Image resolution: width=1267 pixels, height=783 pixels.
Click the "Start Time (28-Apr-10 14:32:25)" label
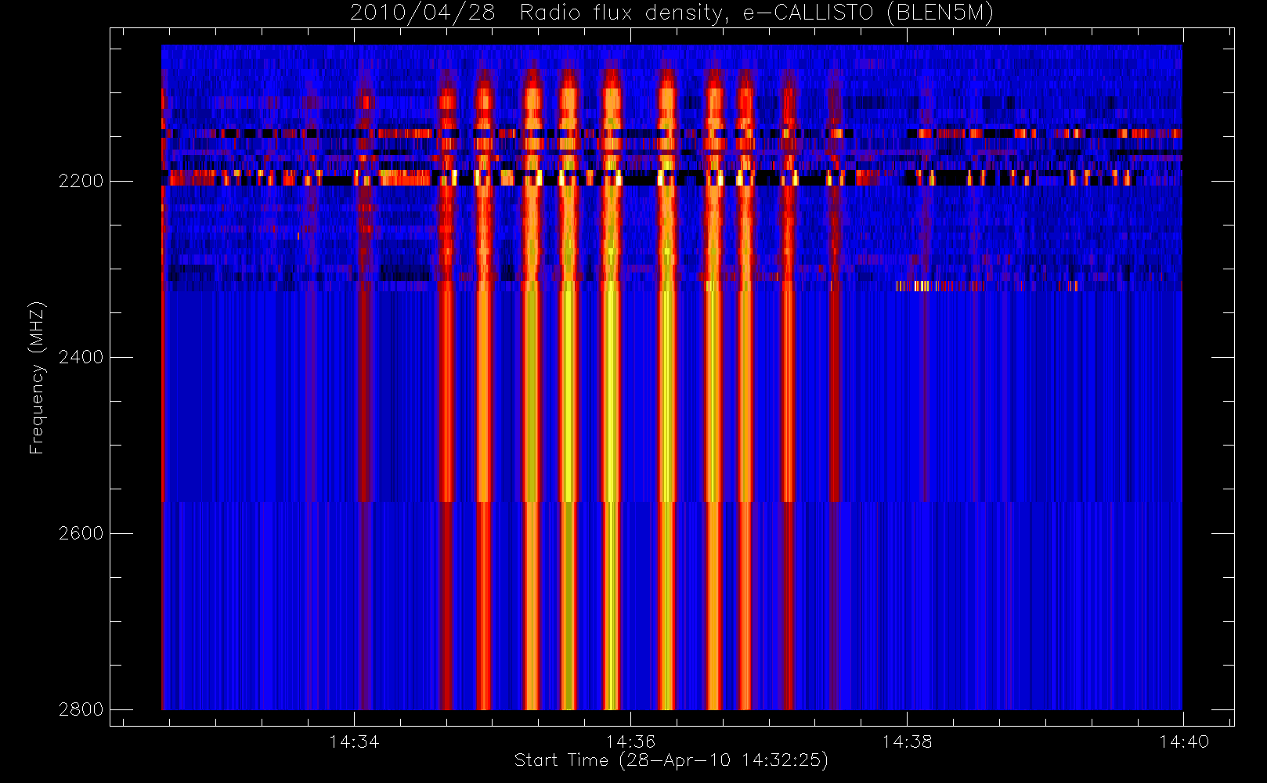pos(671,760)
